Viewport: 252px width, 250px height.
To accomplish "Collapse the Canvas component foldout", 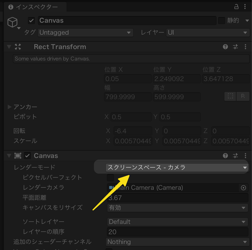I will [x=9, y=156].
